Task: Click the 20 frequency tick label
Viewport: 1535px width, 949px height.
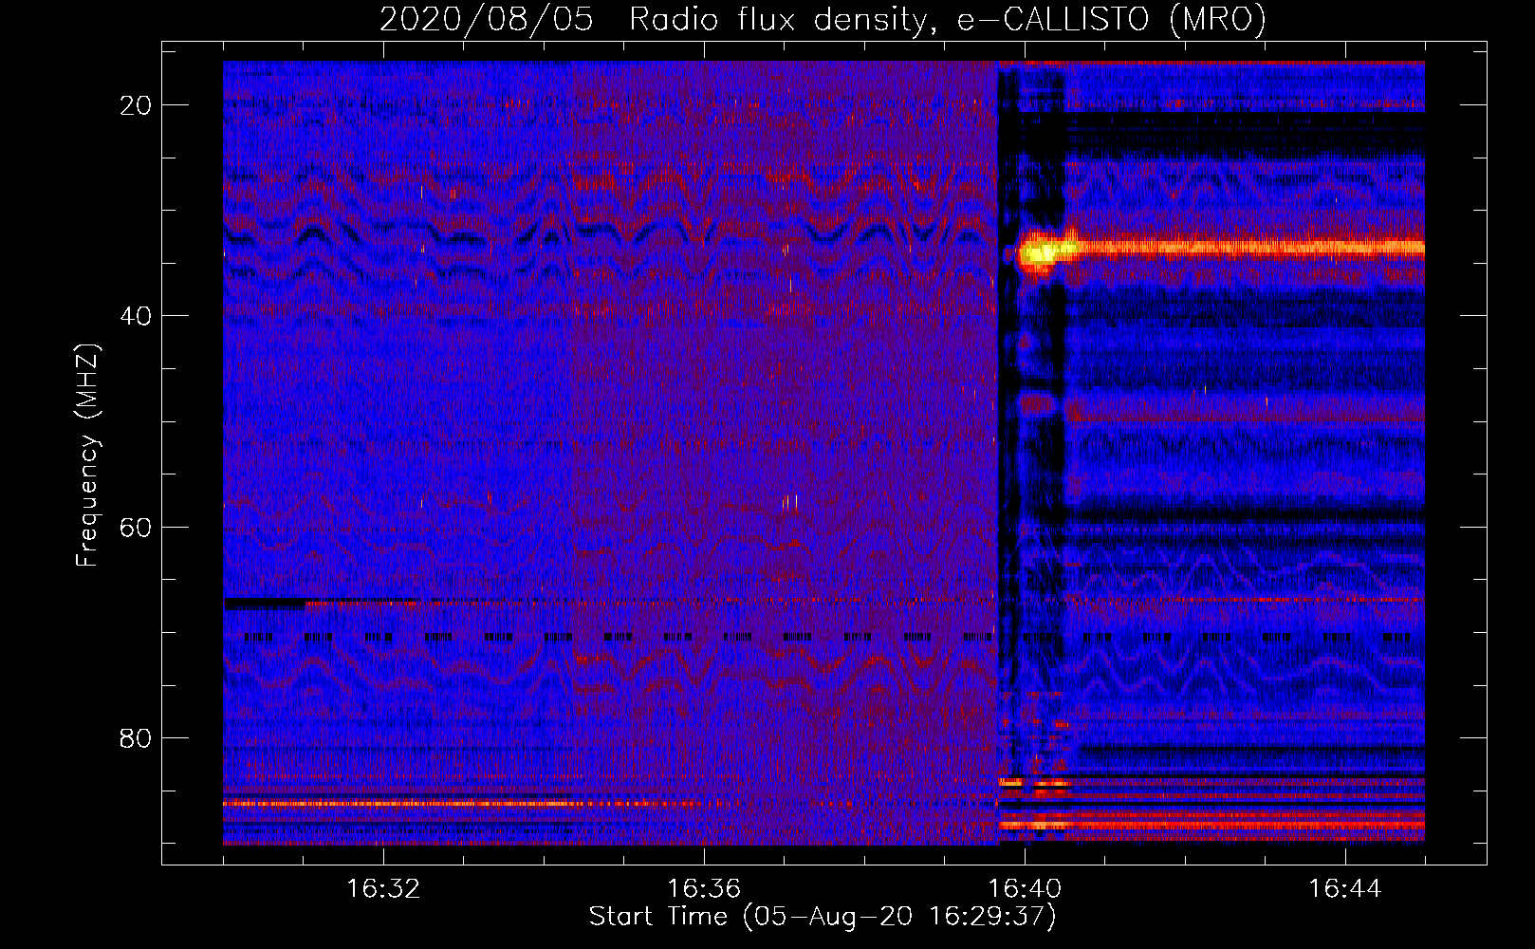Action: (136, 105)
